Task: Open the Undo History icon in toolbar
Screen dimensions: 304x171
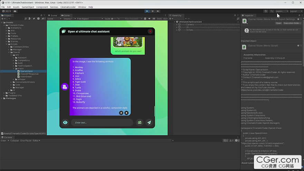Action: pos(266,11)
